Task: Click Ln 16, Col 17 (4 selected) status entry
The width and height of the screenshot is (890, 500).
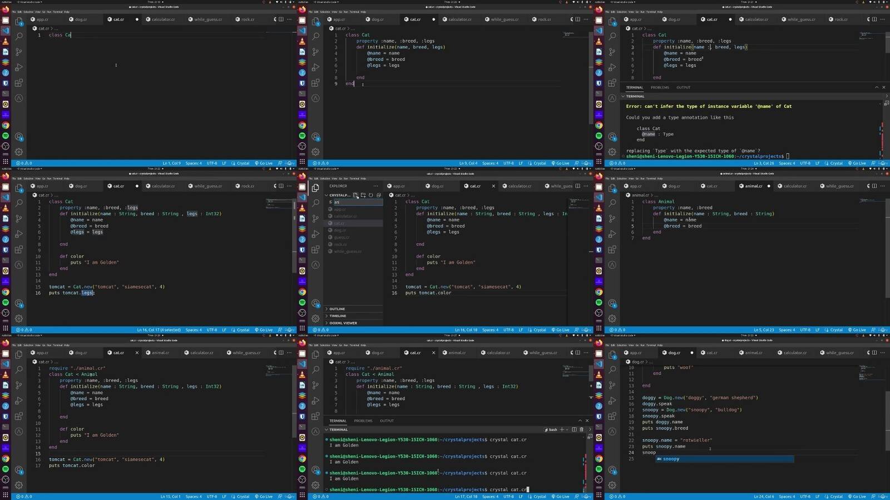Action: (x=159, y=330)
